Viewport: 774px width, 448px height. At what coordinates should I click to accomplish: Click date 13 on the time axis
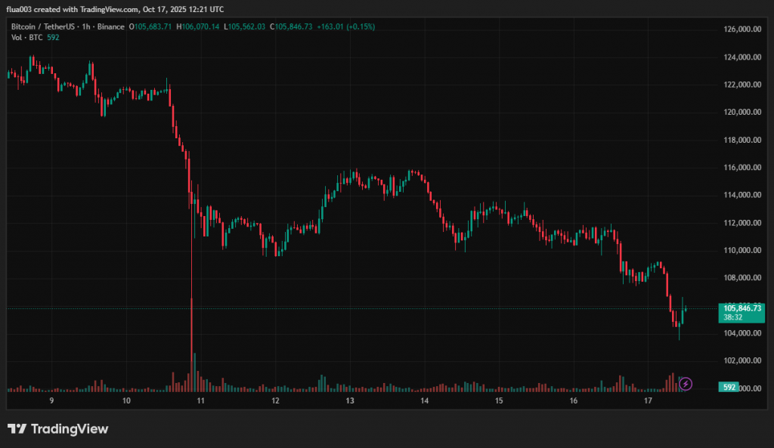pyautogui.click(x=349, y=401)
